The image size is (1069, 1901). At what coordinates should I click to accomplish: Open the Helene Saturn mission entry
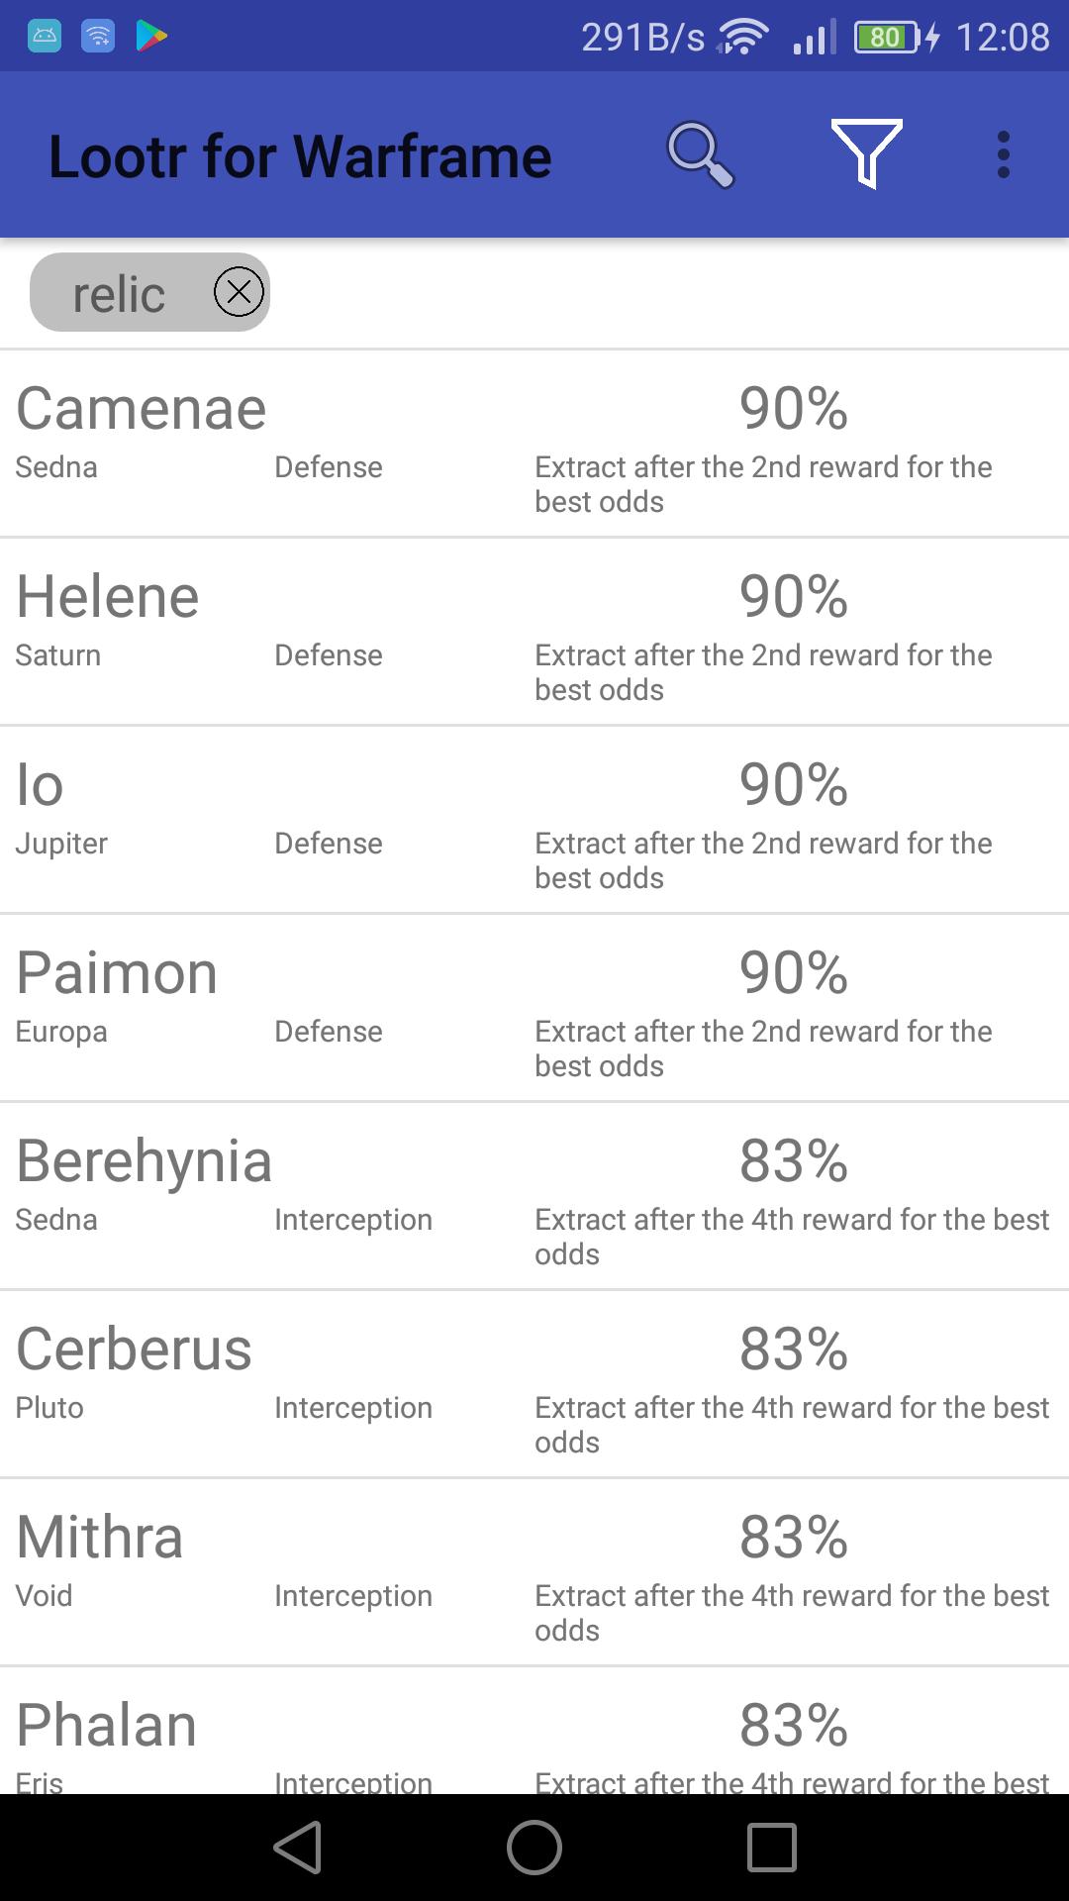(x=534, y=632)
